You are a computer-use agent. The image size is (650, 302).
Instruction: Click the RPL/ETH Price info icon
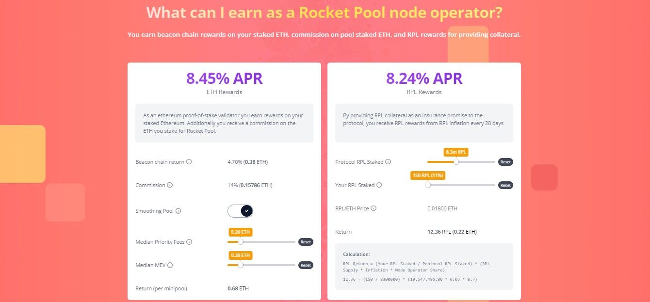(x=373, y=208)
